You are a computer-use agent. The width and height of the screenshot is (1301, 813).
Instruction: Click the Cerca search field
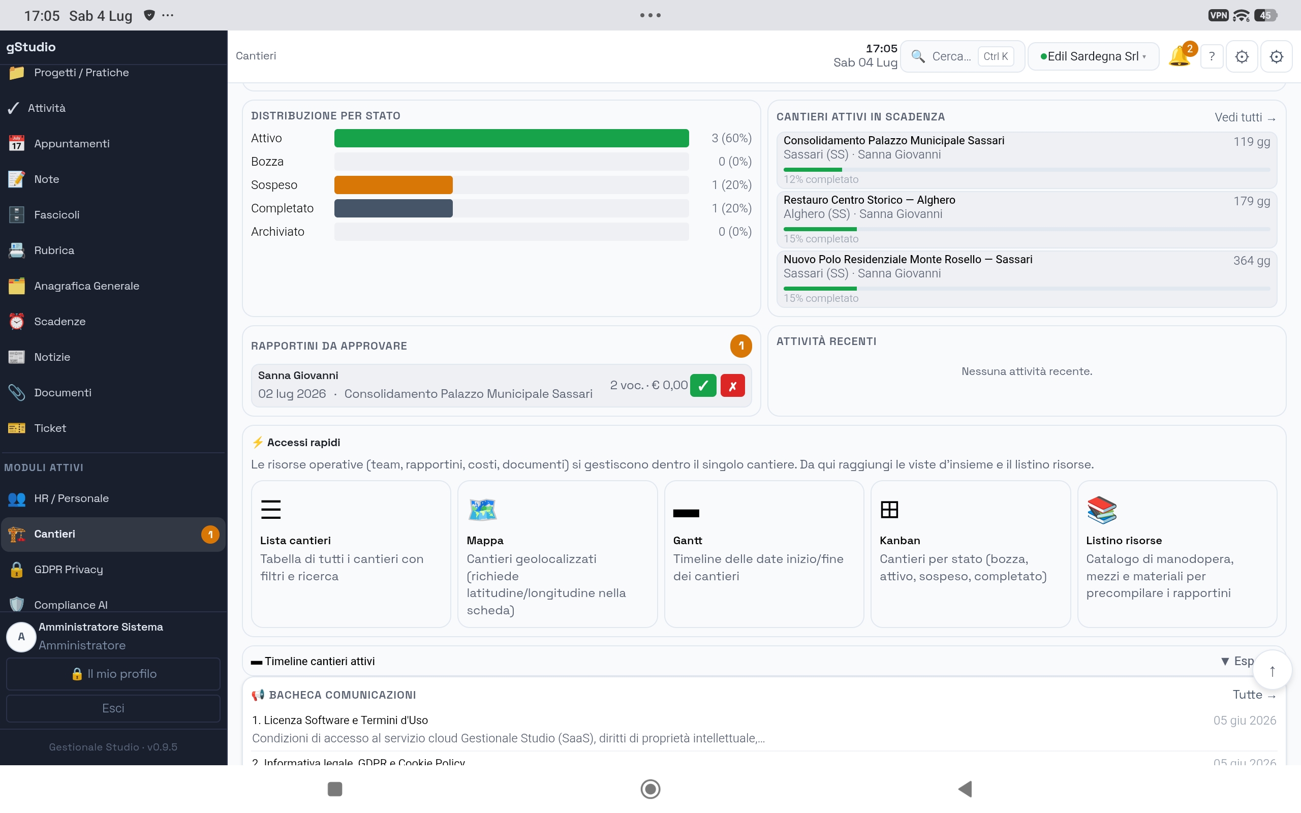point(963,56)
